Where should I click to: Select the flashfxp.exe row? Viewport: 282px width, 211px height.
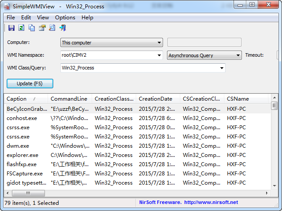coord(137,164)
